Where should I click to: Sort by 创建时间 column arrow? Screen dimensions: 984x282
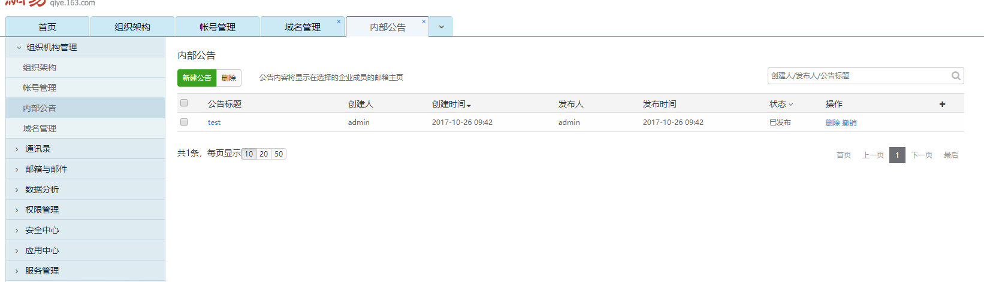point(469,105)
